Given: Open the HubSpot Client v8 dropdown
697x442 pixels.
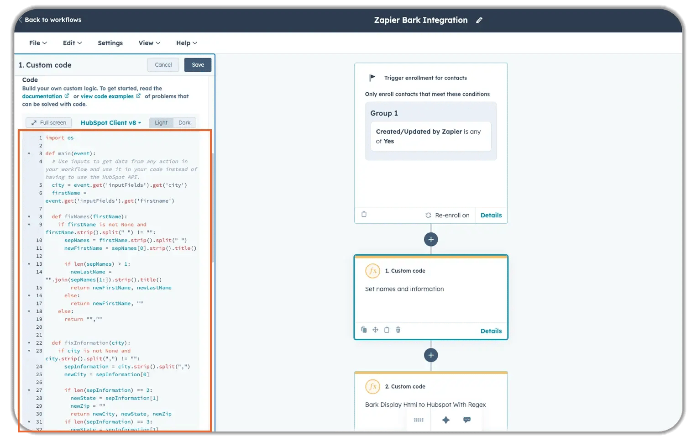Looking at the screenshot, I should click(x=110, y=122).
